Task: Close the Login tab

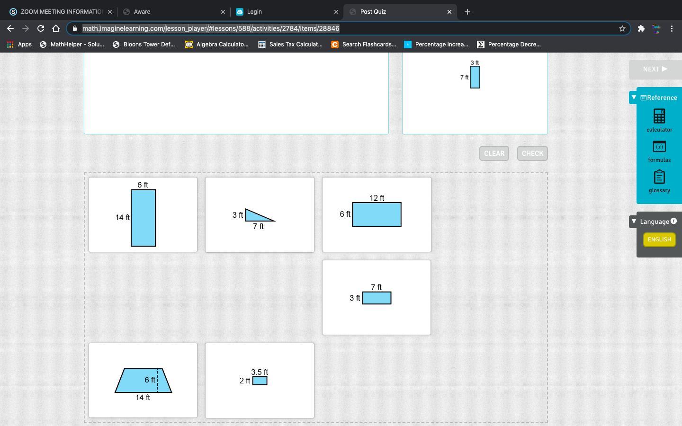Action: pos(336,11)
